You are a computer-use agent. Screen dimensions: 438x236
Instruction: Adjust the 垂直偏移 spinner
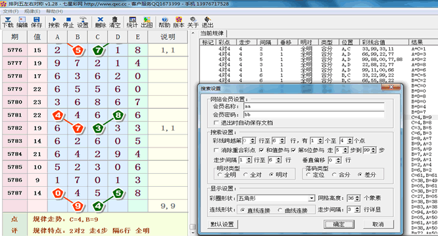pyautogui.click(x=339, y=160)
